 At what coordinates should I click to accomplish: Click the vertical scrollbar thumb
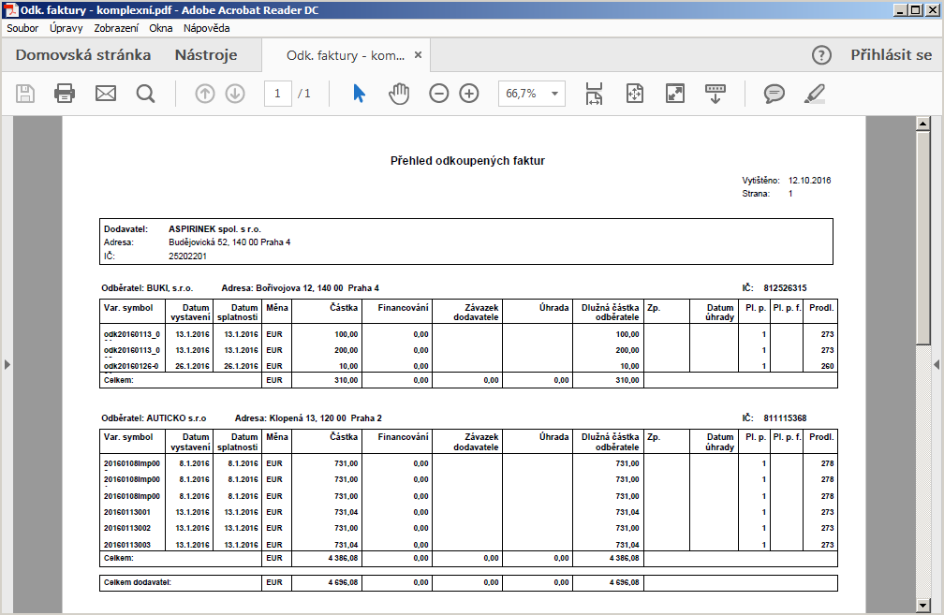923,239
